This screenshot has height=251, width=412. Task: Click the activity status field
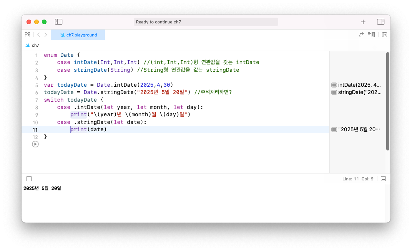206,22
